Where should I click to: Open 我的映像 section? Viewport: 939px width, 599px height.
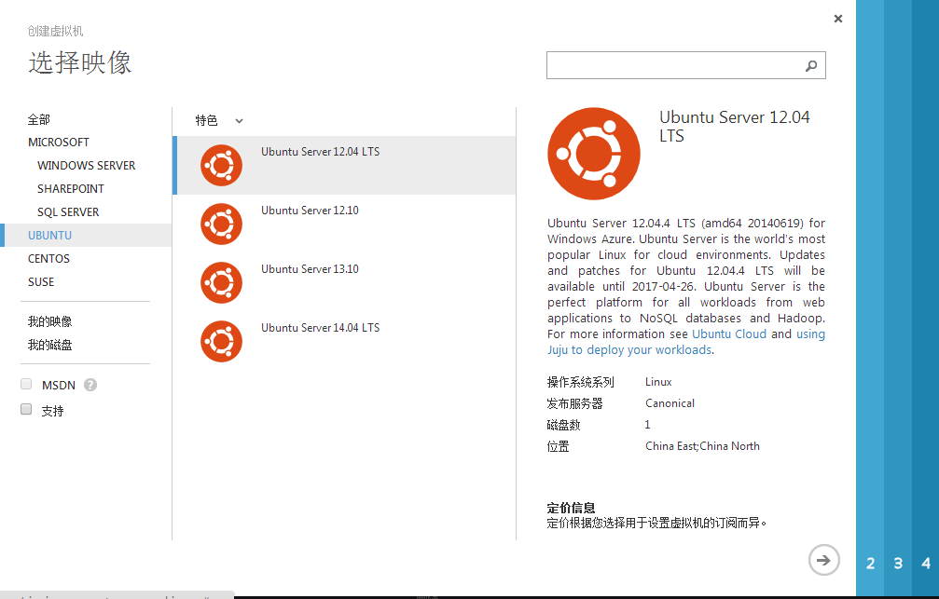[x=49, y=322]
